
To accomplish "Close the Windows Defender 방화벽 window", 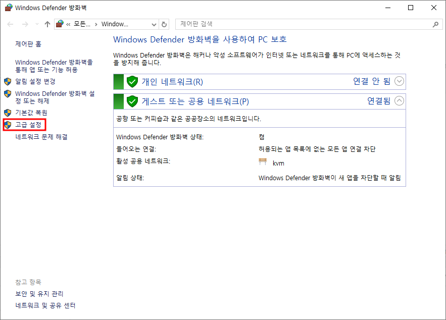I will (434, 8).
